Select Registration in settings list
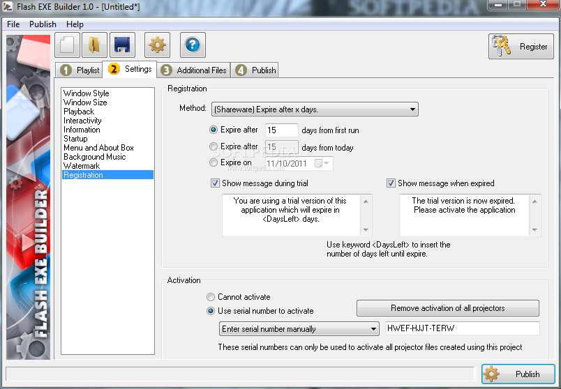 click(x=107, y=175)
